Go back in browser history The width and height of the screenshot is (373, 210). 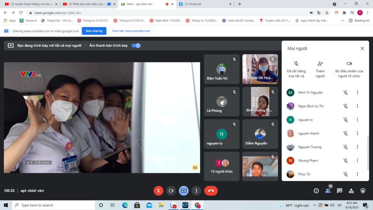[5, 12]
